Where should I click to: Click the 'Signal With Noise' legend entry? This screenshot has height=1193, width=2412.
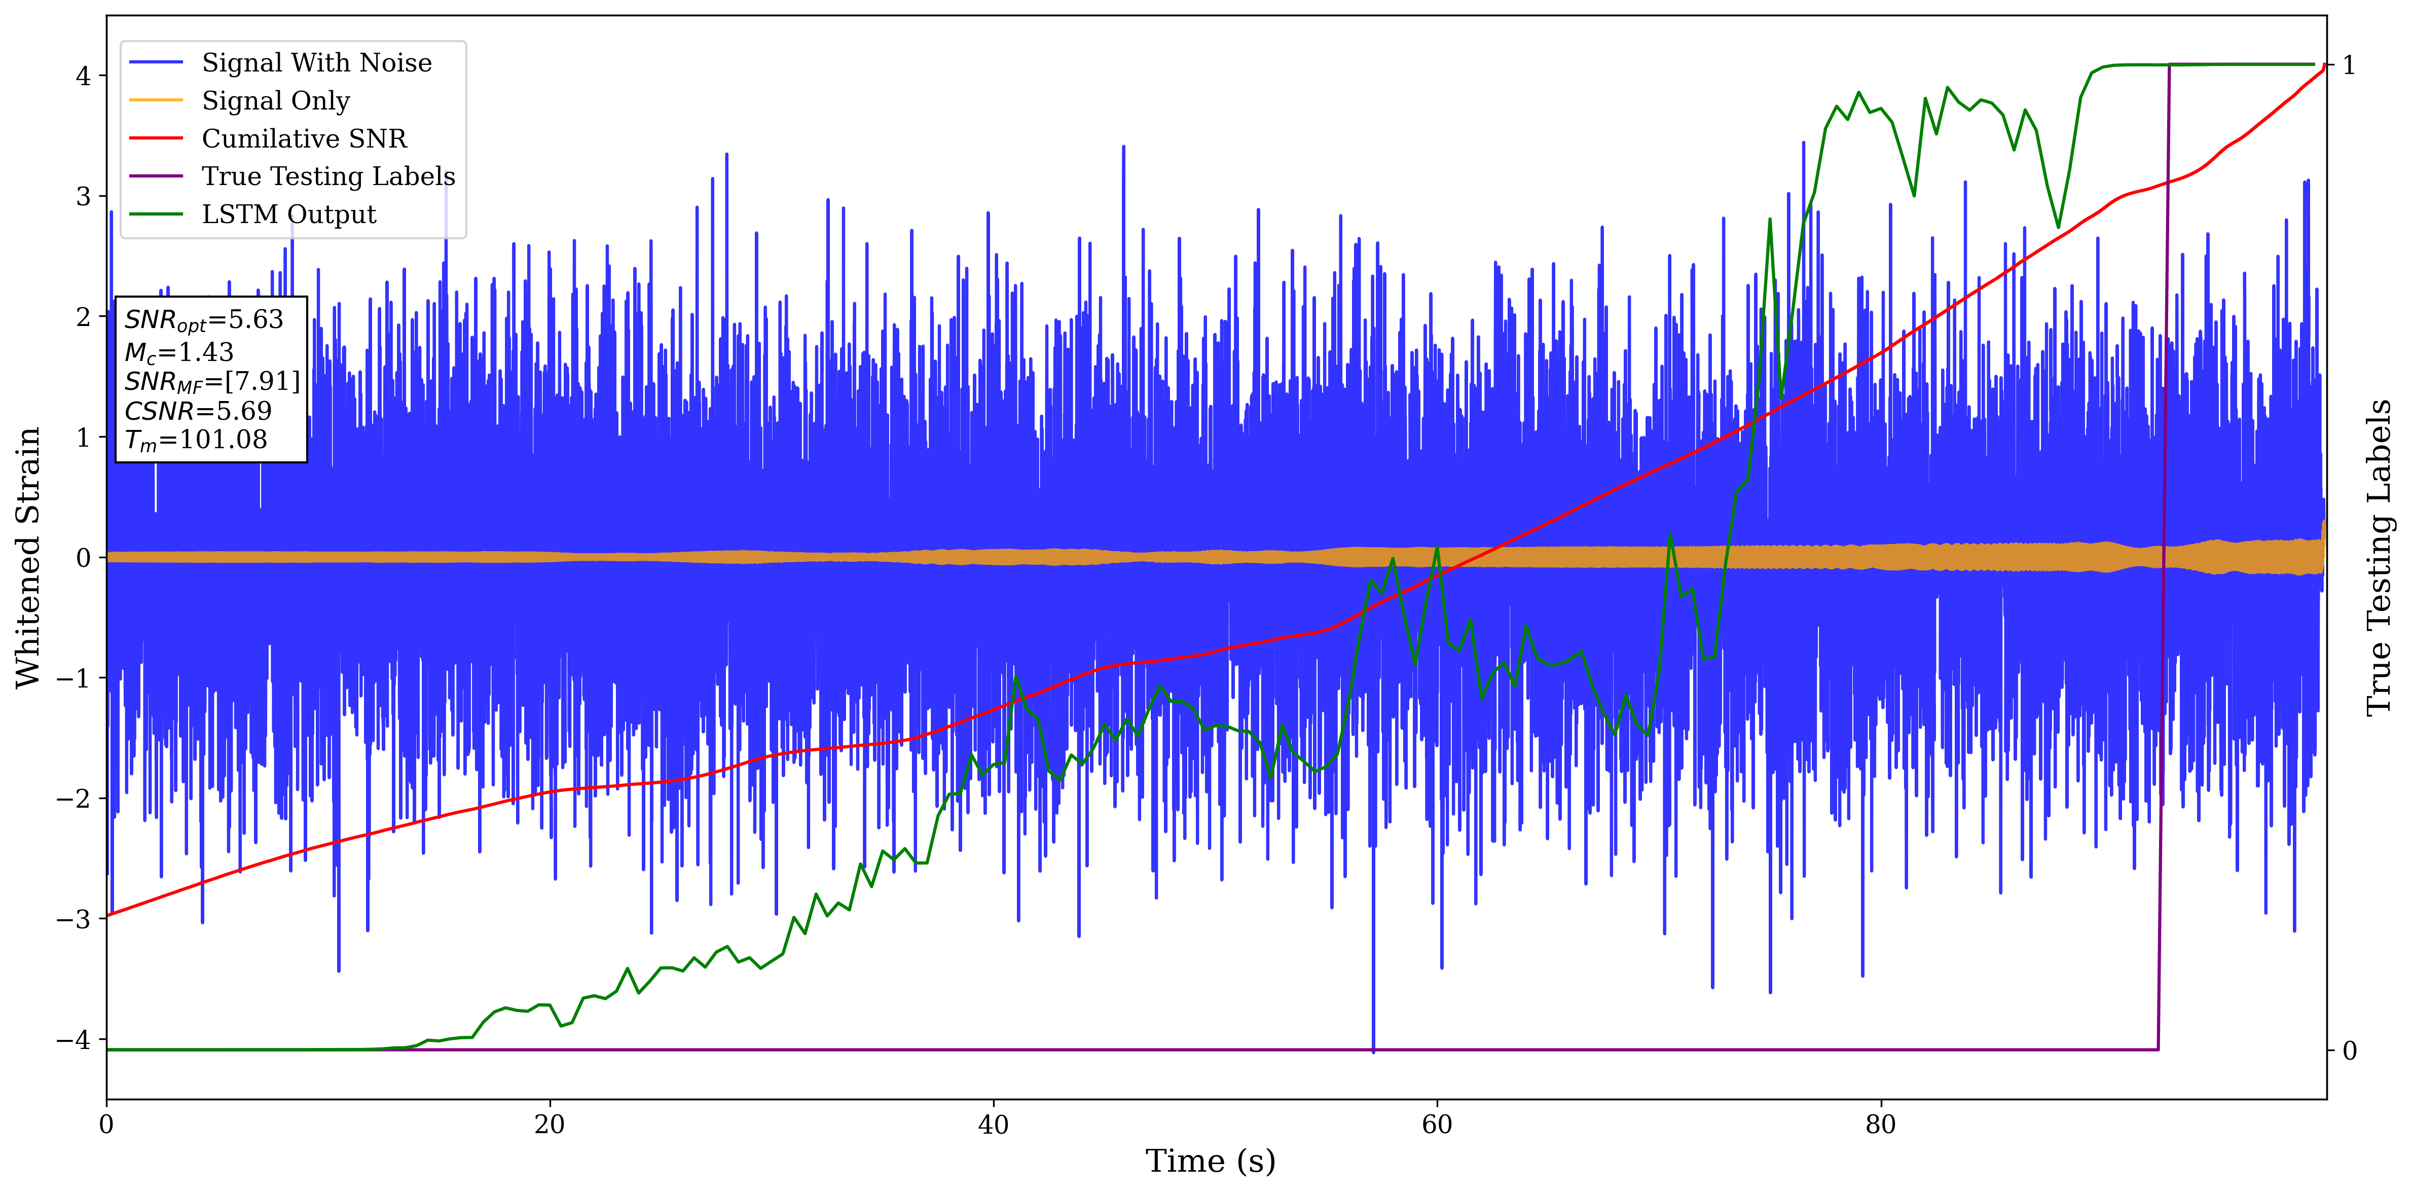pos(316,63)
